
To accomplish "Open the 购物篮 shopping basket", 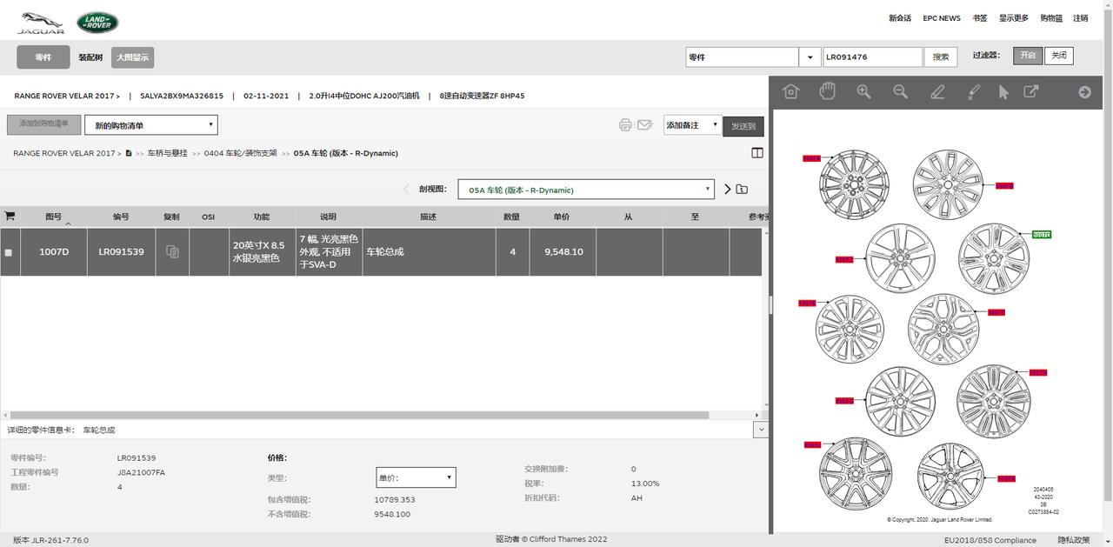I will (1051, 18).
